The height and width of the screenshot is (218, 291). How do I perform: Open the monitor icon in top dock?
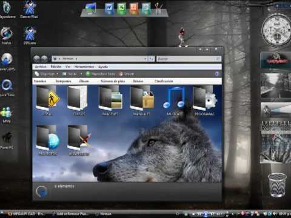coord(91,8)
